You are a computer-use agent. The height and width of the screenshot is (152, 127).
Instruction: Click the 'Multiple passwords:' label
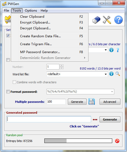coord(30,102)
